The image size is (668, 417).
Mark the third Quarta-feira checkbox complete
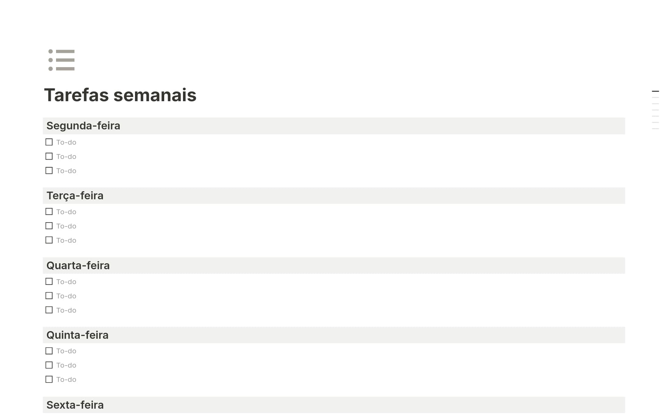[49, 310]
